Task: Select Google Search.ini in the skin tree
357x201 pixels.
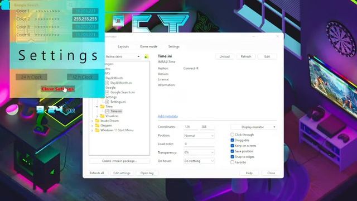Action: [x=123, y=92]
